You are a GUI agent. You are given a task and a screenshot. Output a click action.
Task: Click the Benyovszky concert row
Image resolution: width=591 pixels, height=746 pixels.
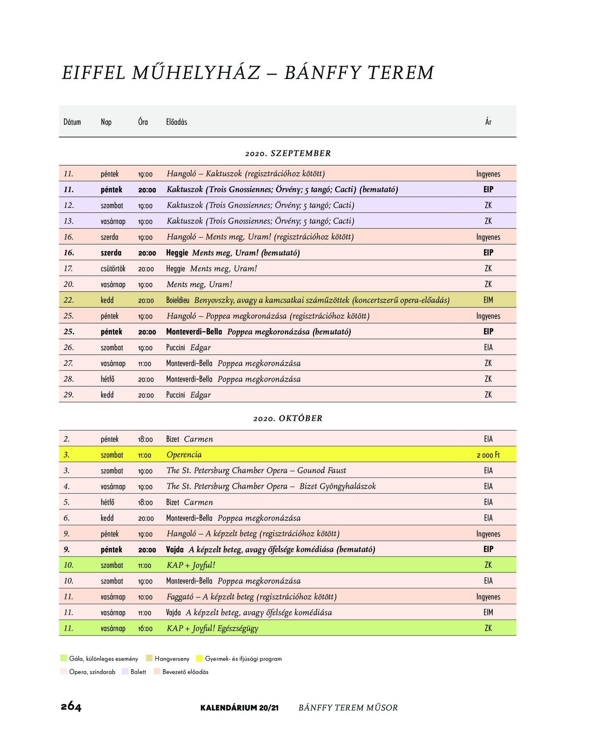[x=288, y=300]
